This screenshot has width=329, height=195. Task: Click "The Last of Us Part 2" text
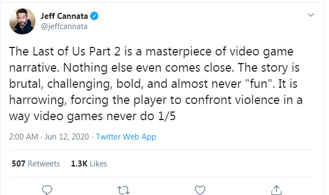(65, 51)
